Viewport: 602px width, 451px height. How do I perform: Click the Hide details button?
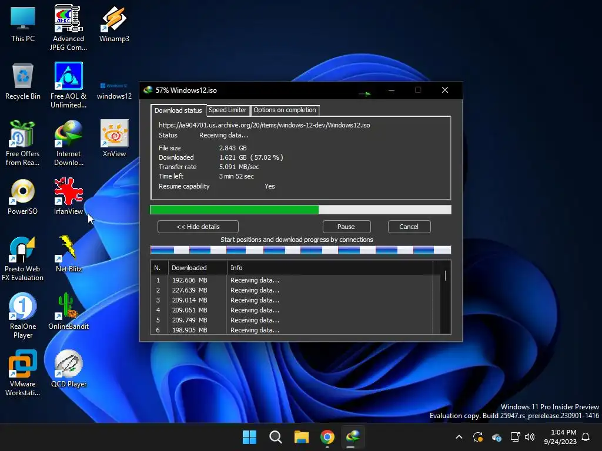click(198, 227)
